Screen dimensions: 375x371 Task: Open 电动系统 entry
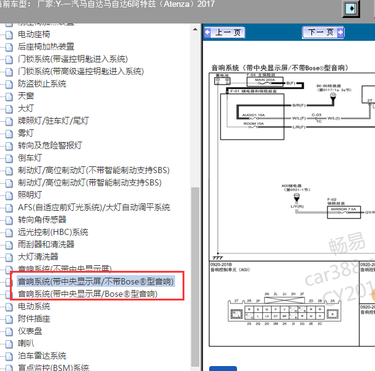[x=34, y=307]
